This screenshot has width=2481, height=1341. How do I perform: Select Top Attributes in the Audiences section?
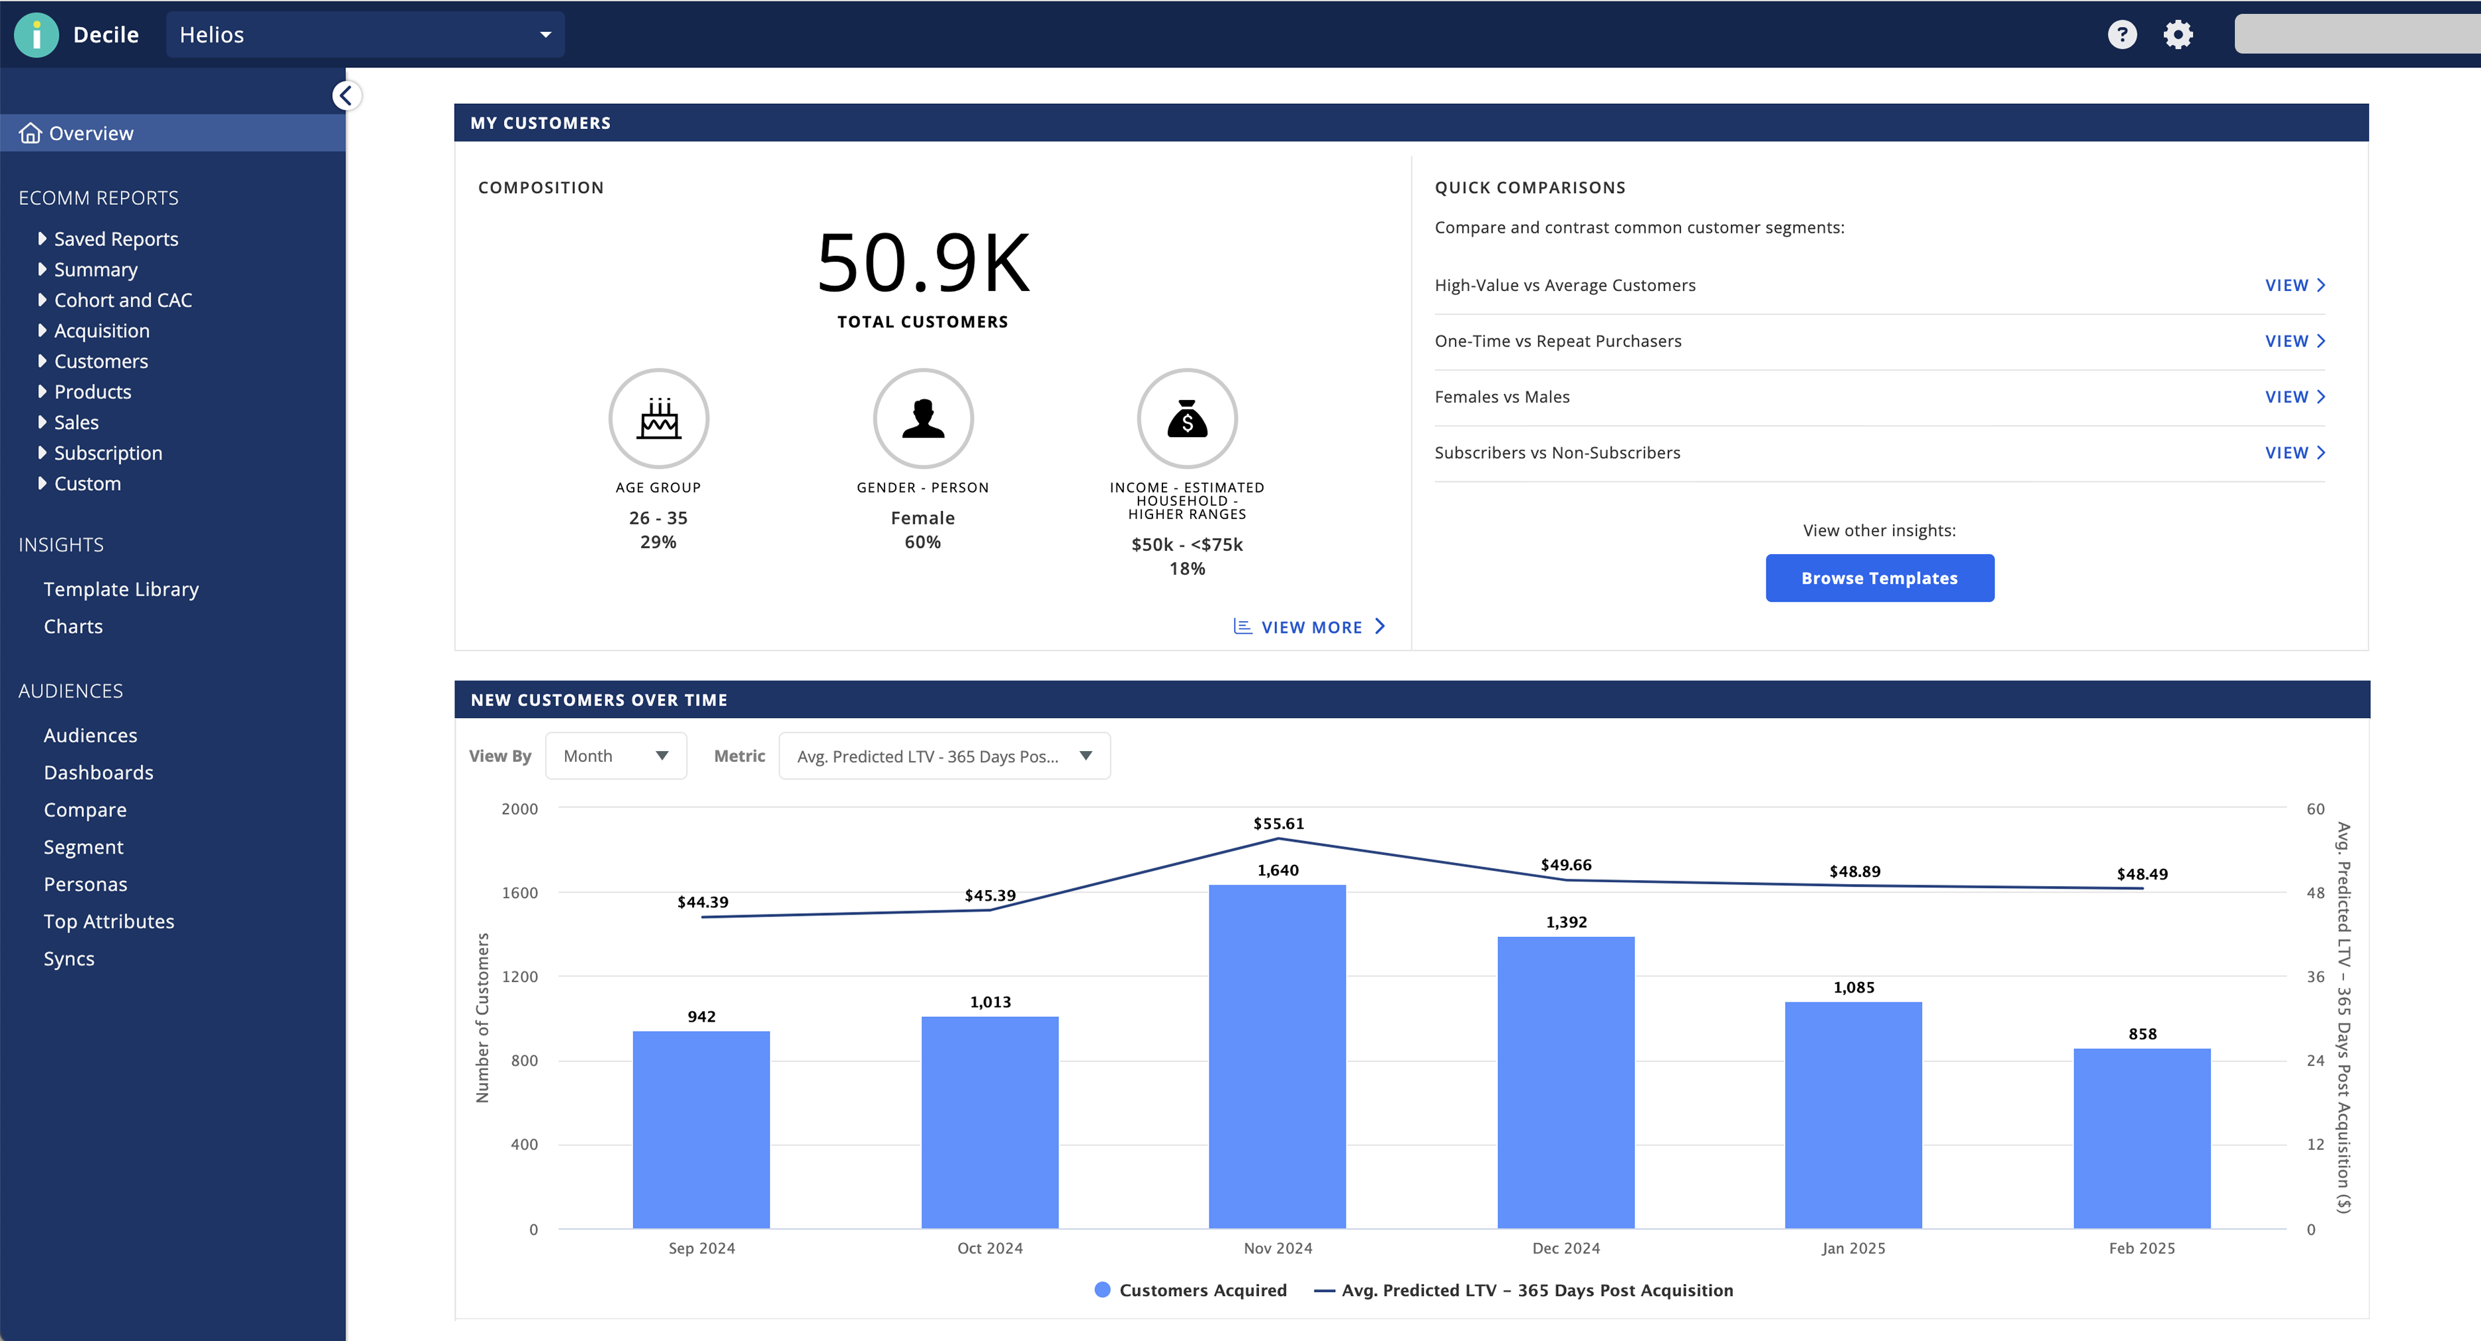click(109, 920)
